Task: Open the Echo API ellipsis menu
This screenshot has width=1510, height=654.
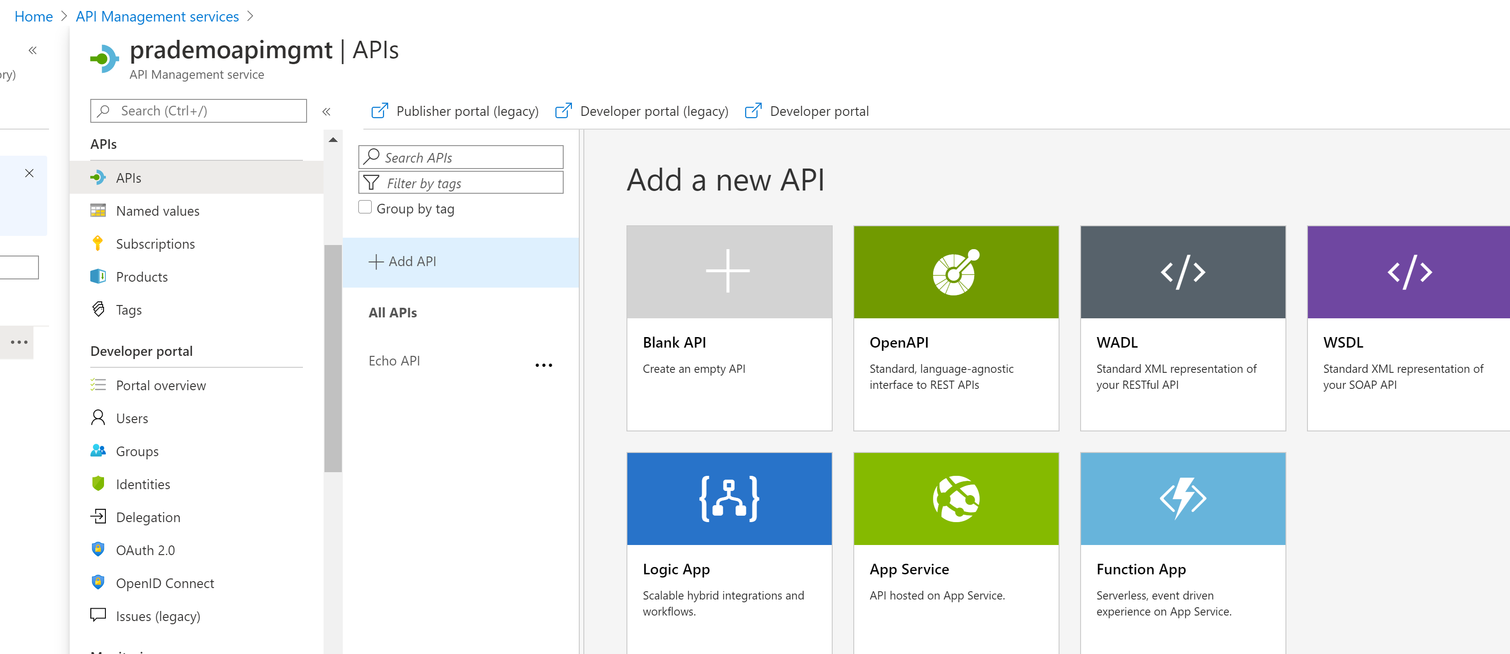Action: [544, 364]
